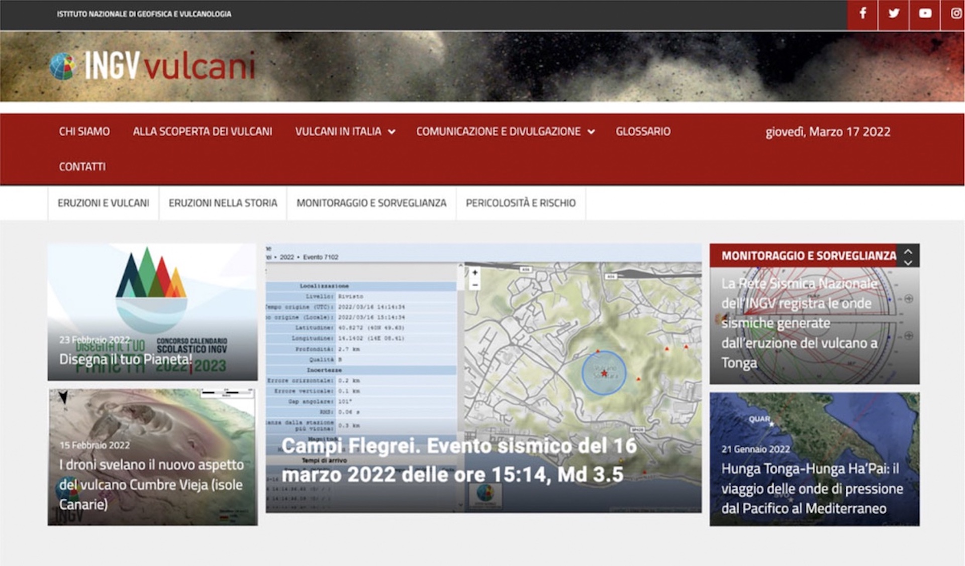Viewport: 965px width, 566px height.
Task: Click the Istituto Nazionale di Geofisica e Vulcanologia text
Action: click(x=144, y=14)
